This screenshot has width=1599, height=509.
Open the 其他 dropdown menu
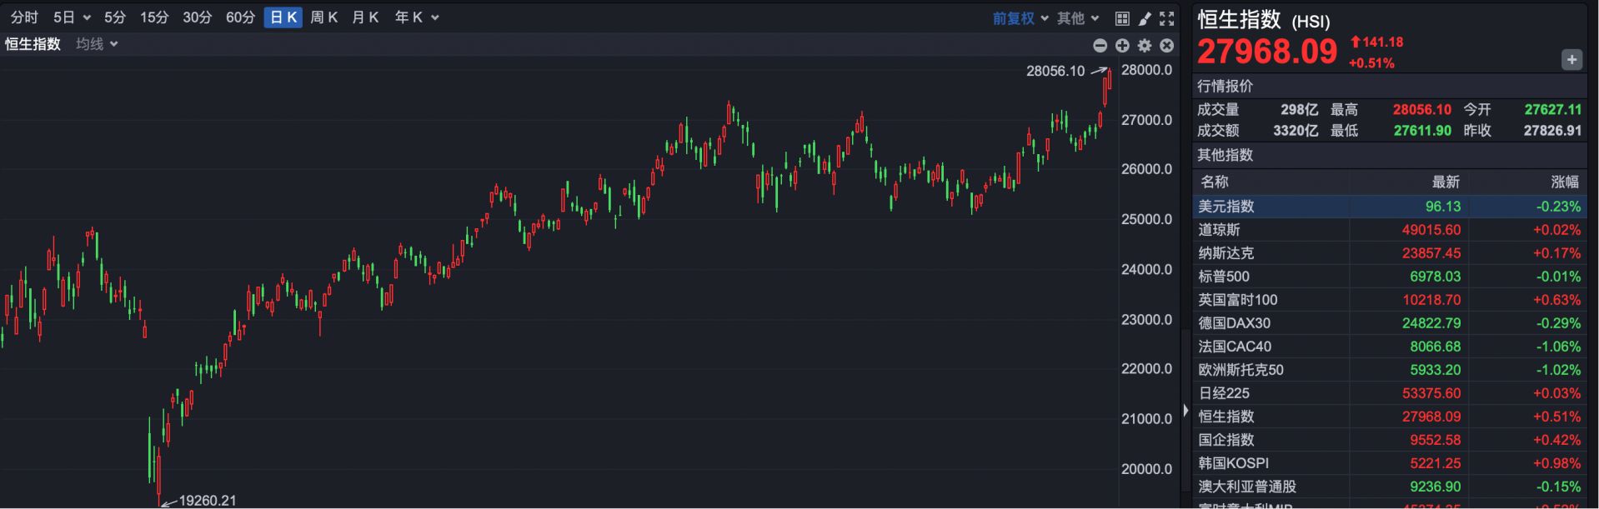point(1078,18)
